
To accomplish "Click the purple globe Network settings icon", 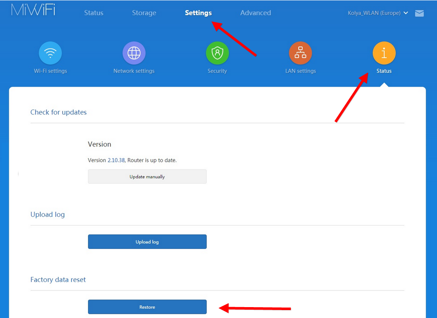I will (x=134, y=53).
